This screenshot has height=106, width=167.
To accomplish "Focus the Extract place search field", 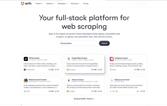I will coord(78,43).
